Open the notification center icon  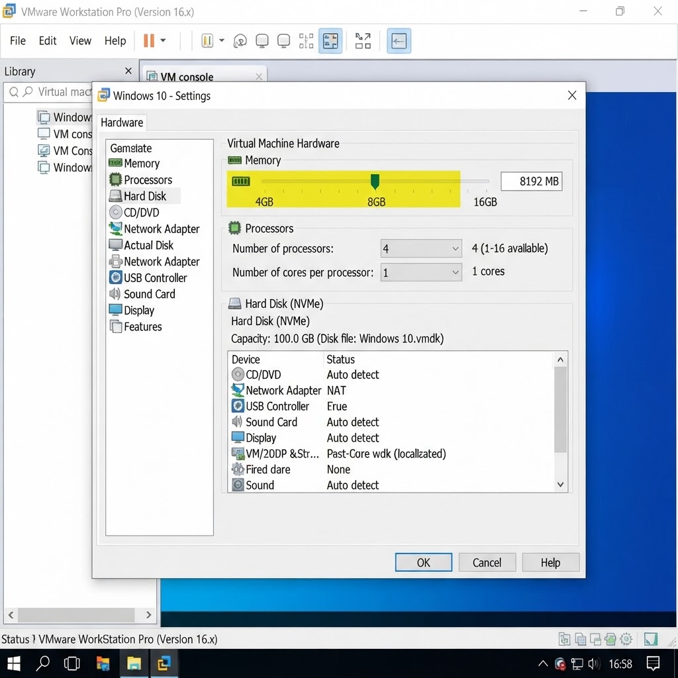(x=652, y=663)
